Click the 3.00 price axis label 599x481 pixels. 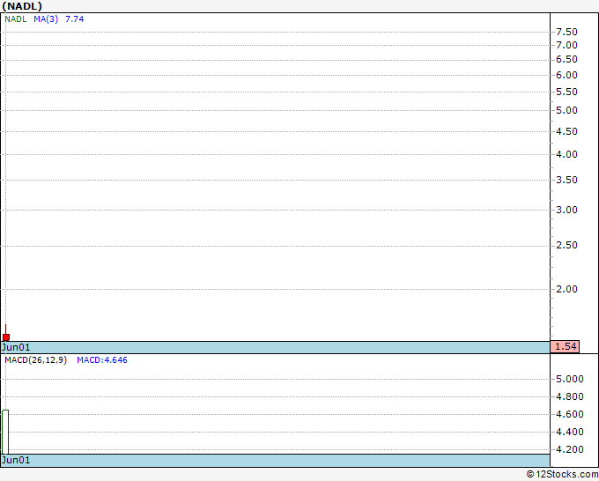point(566,210)
